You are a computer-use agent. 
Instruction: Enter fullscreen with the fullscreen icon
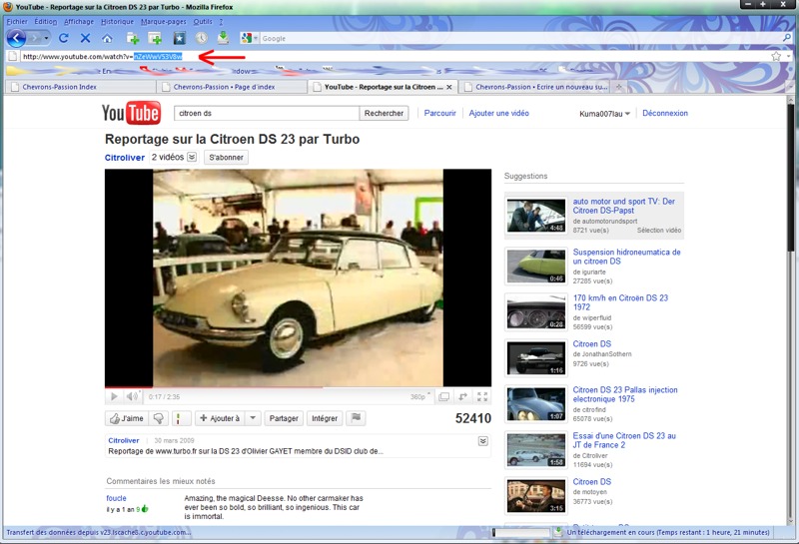(x=482, y=397)
